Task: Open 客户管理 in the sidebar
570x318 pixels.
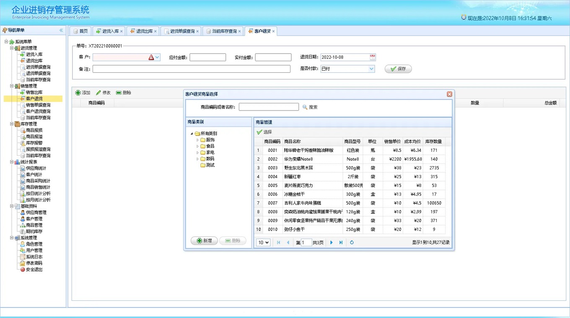Action: click(34, 219)
